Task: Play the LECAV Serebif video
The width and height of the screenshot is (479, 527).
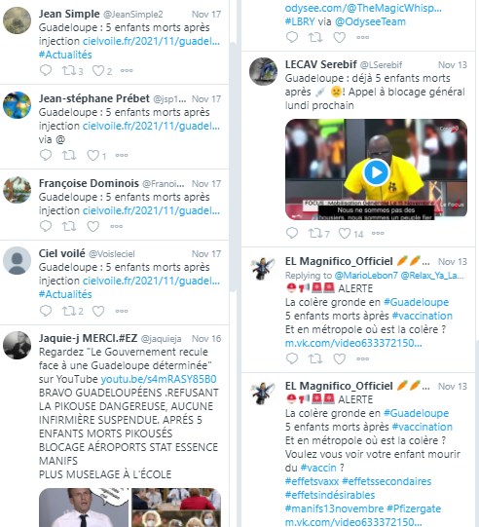Action: [376, 172]
